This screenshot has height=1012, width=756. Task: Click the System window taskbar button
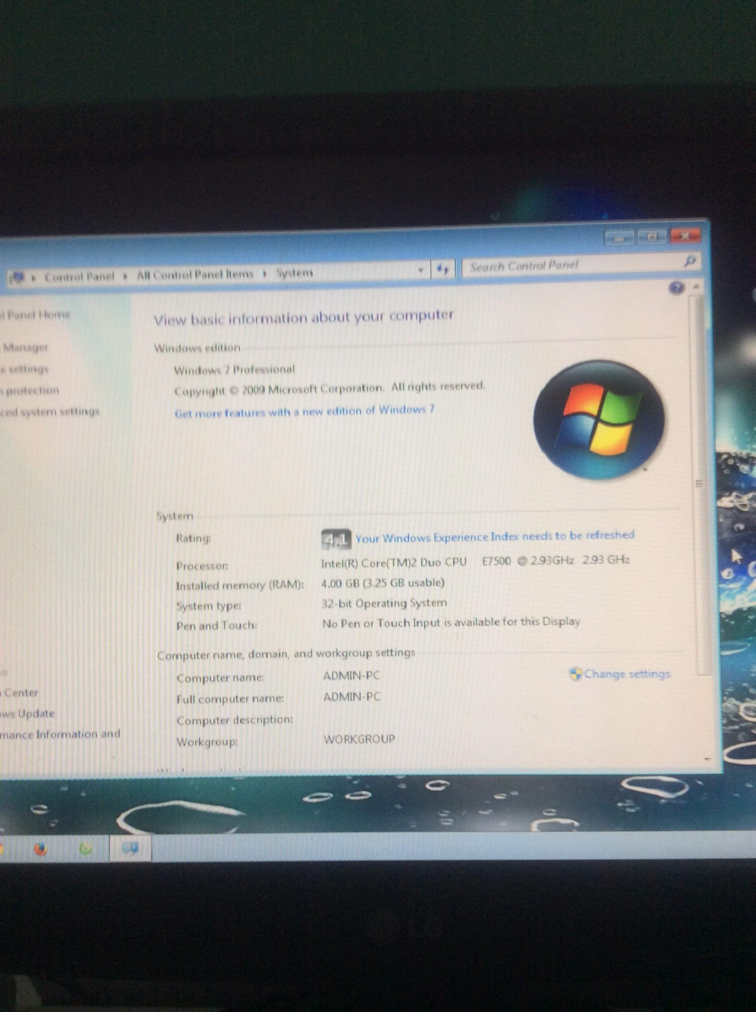coord(130,849)
